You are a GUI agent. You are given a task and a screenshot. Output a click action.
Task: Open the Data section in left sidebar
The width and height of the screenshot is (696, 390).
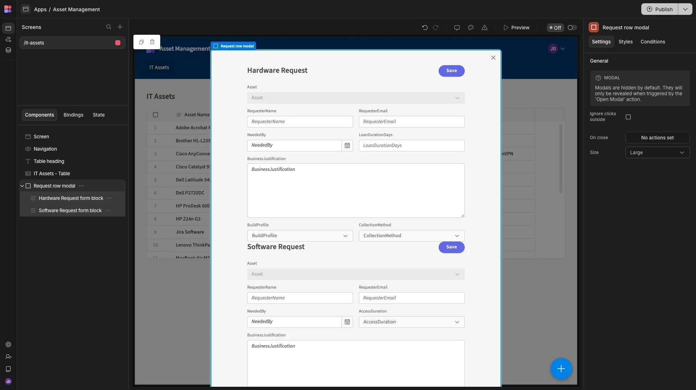[x=8, y=50]
